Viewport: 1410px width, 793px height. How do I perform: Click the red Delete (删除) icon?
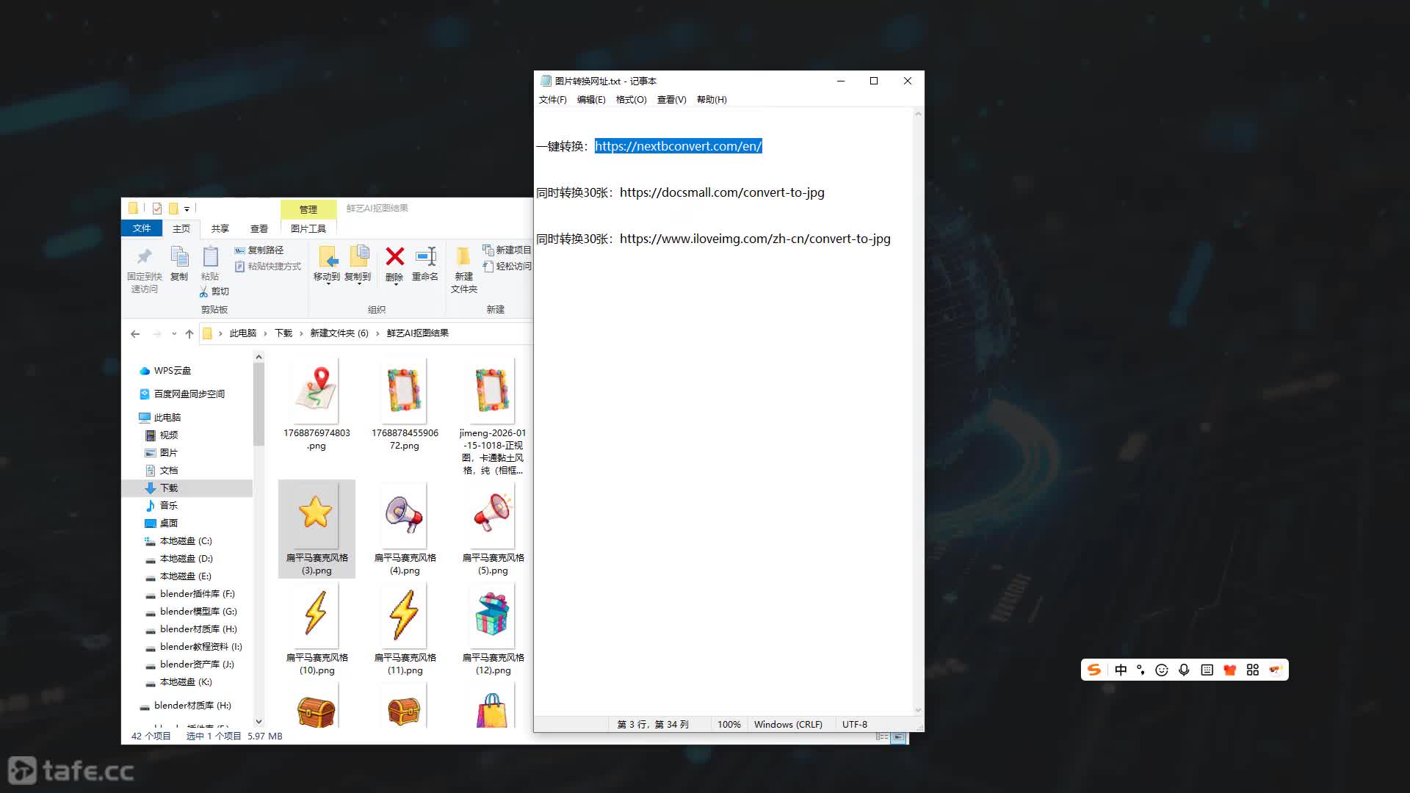(x=394, y=257)
